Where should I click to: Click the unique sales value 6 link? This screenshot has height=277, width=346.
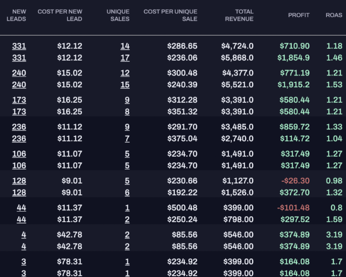pyautogui.click(x=127, y=193)
